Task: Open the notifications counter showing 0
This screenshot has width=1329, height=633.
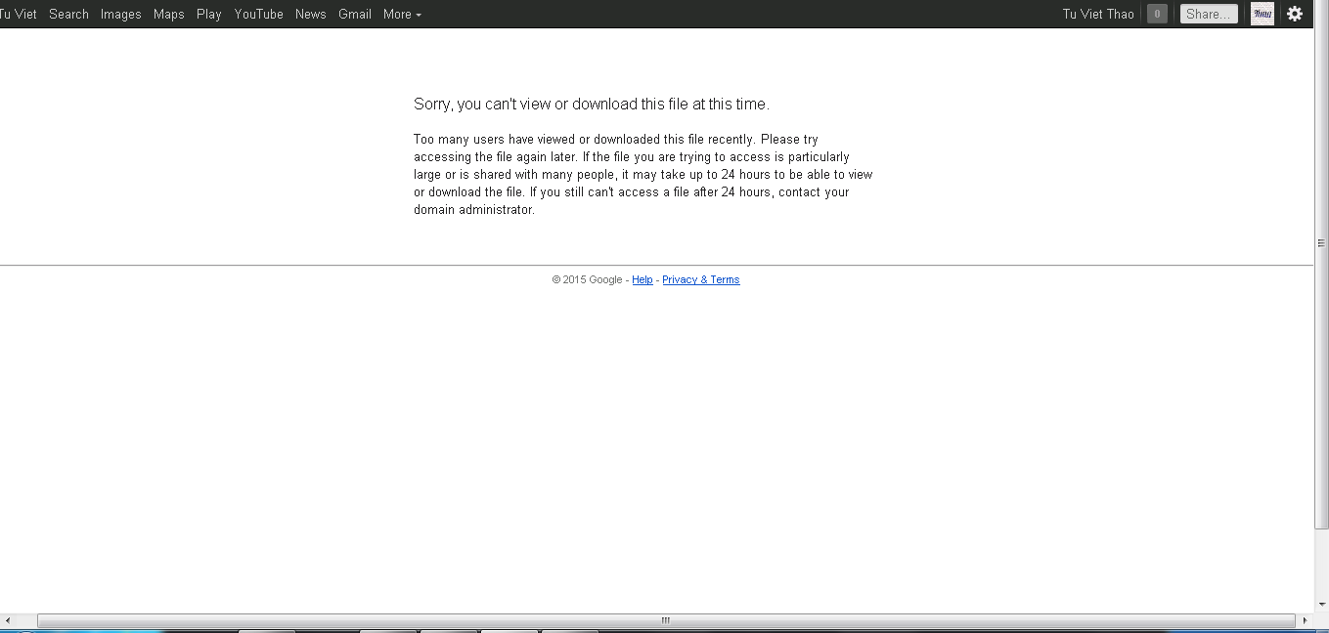Action: pyautogui.click(x=1157, y=14)
